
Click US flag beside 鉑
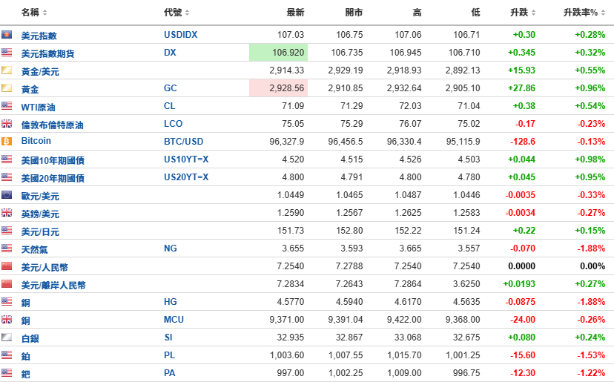(x=7, y=355)
